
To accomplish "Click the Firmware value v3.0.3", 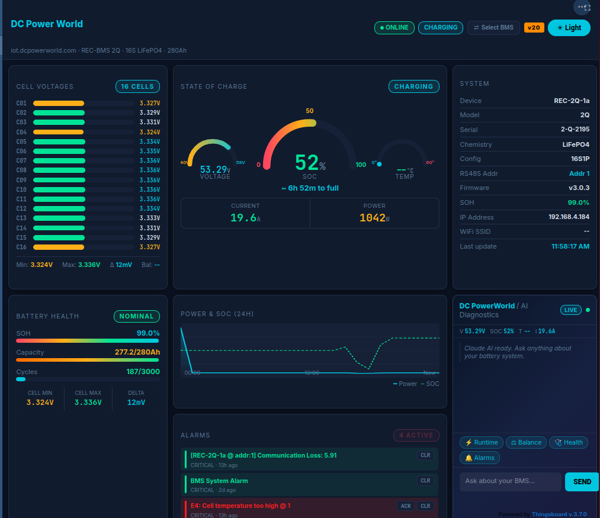I will [x=579, y=188].
